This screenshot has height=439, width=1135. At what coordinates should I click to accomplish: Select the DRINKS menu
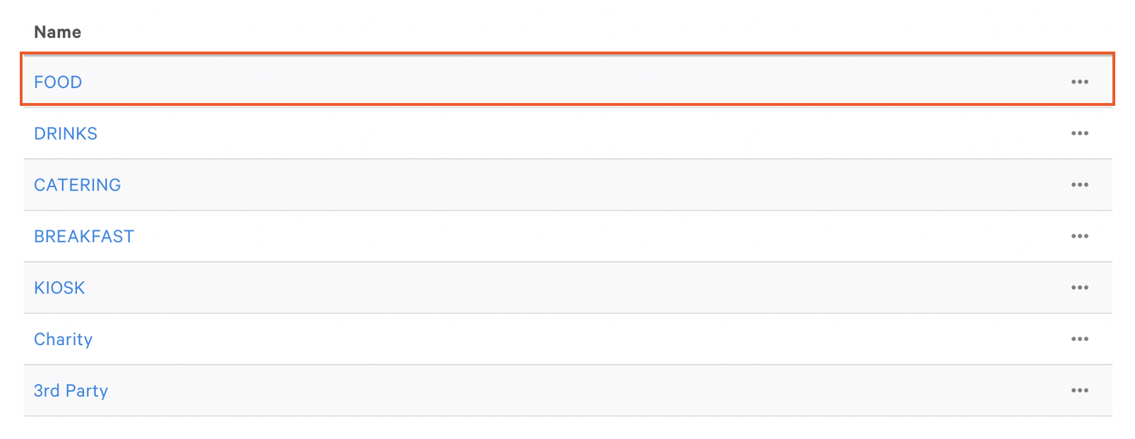pos(66,133)
